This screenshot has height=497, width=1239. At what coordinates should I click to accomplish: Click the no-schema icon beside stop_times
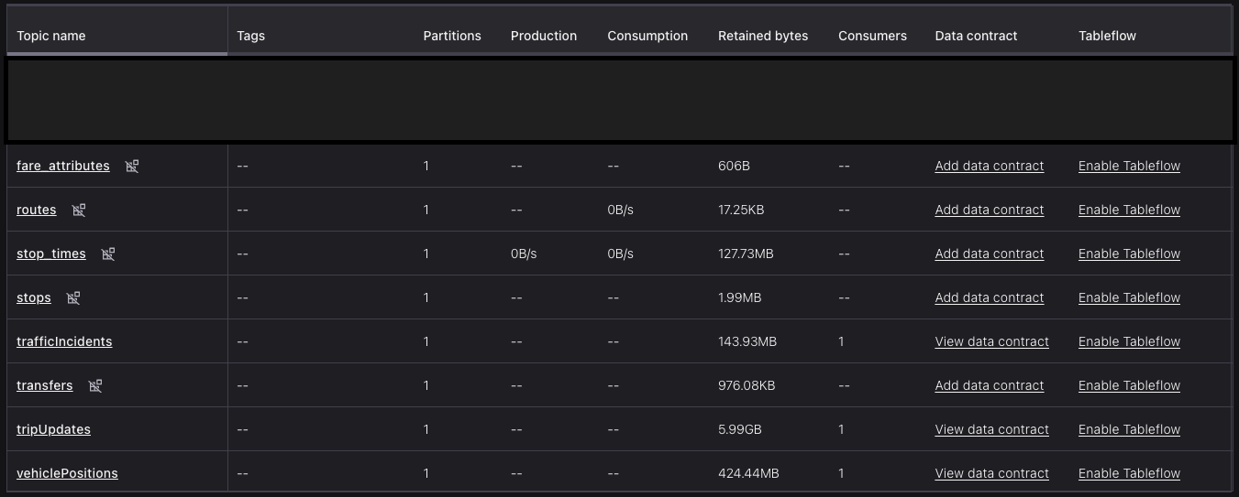pyautogui.click(x=108, y=254)
